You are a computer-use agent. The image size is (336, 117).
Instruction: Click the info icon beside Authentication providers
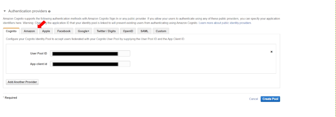[49, 12]
